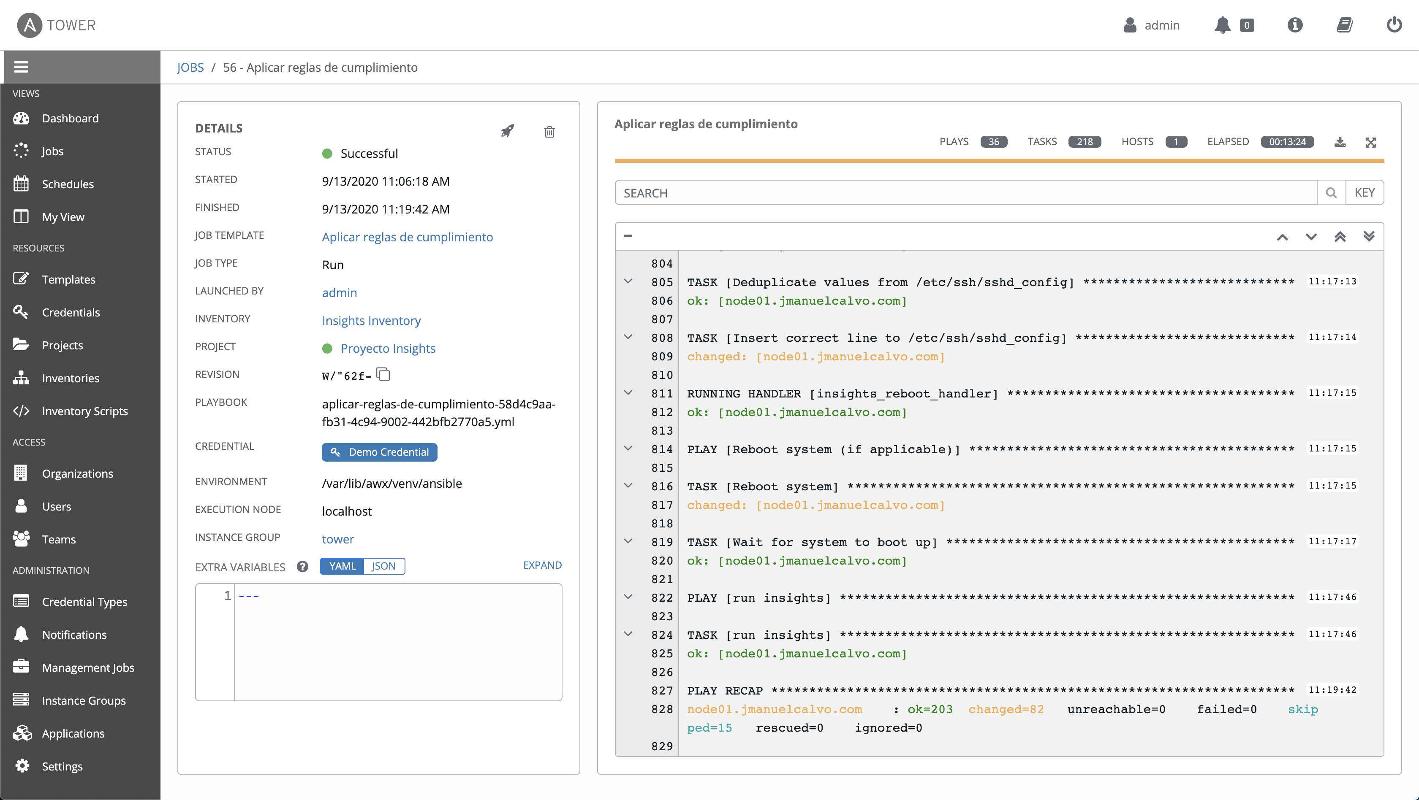Toggle the hamburger sidebar menu
The width and height of the screenshot is (1419, 800).
click(21, 67)
